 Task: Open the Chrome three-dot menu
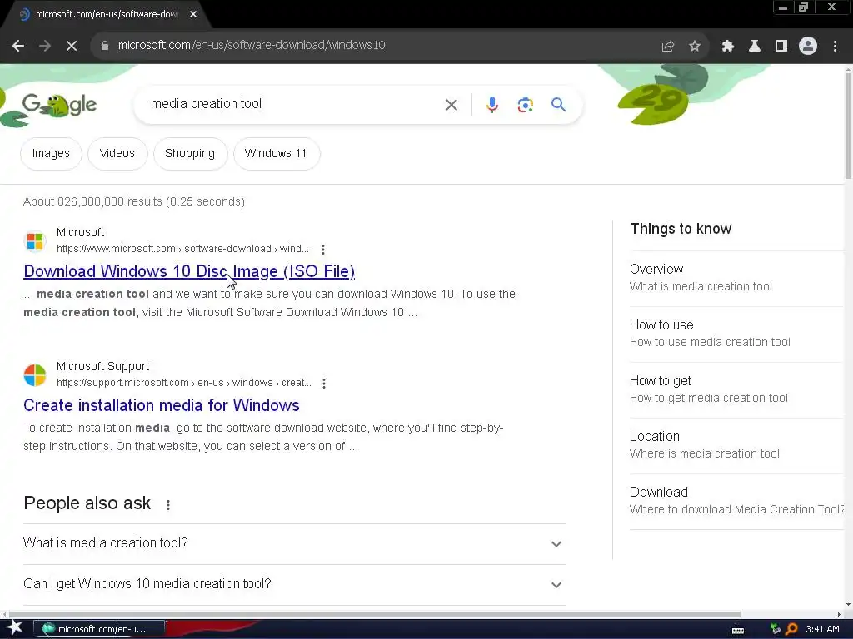[x=835, y=47]
